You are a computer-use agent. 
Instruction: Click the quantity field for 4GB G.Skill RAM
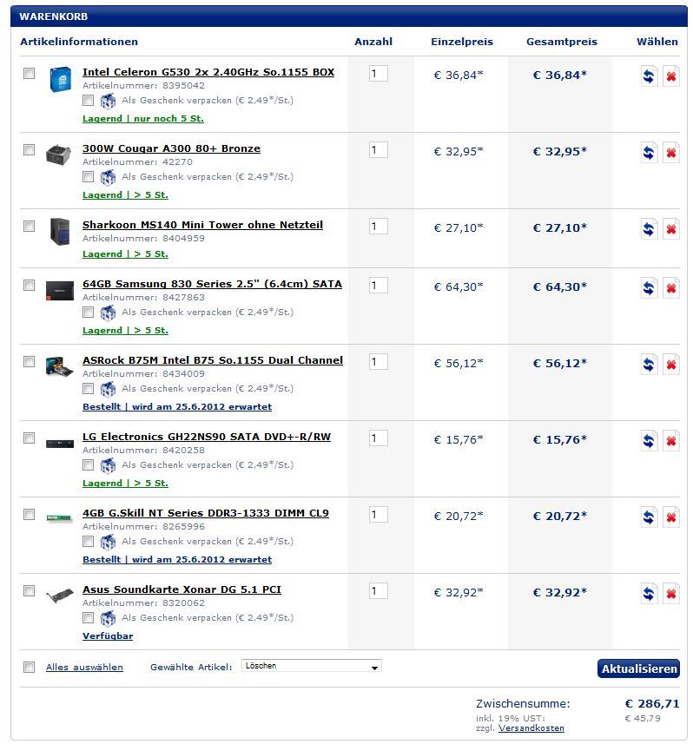(x=378, y=515)
